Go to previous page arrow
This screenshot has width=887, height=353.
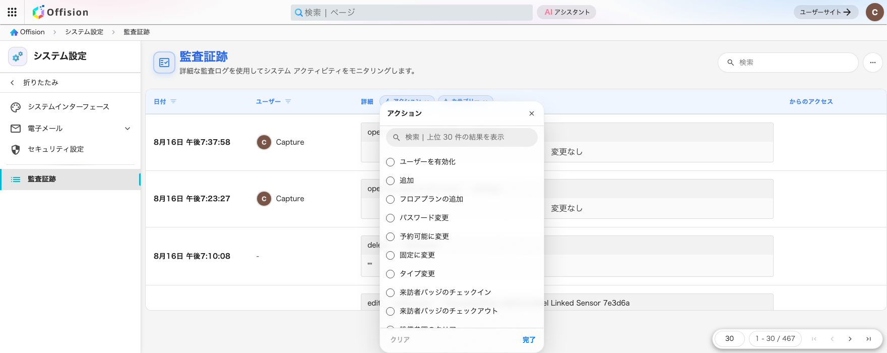click(832, 339)
